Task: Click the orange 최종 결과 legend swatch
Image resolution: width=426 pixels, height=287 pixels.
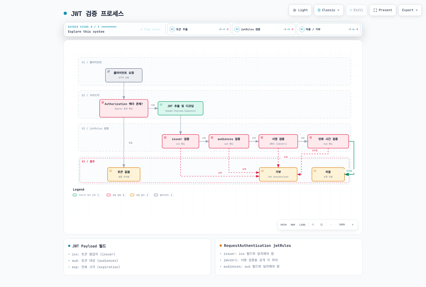Action: 132,195
